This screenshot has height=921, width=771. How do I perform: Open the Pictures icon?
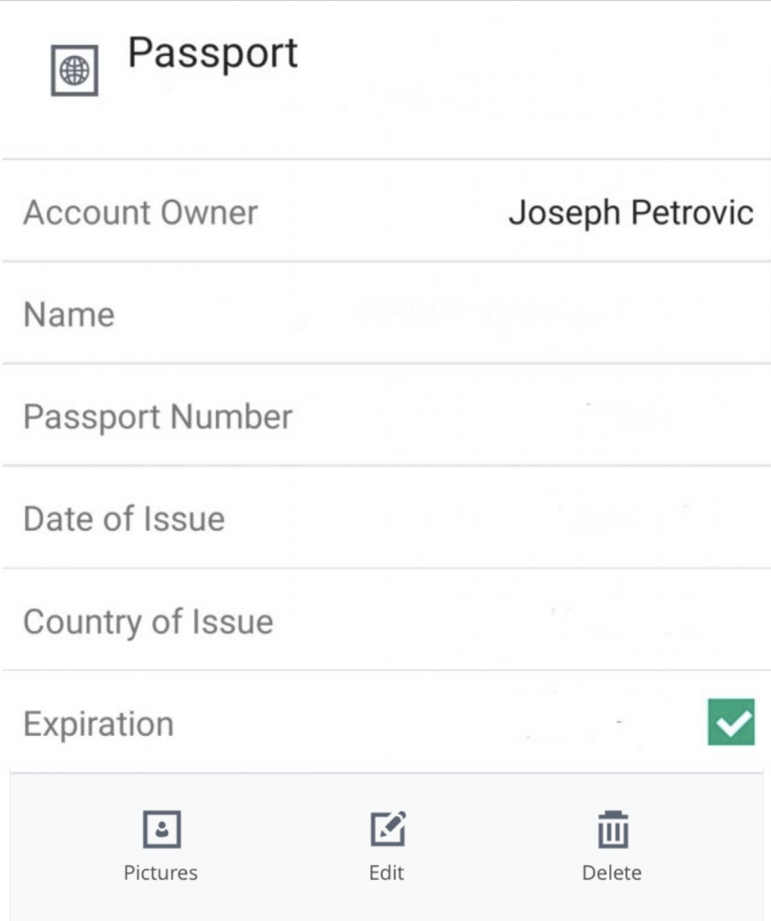click(162, 828)
